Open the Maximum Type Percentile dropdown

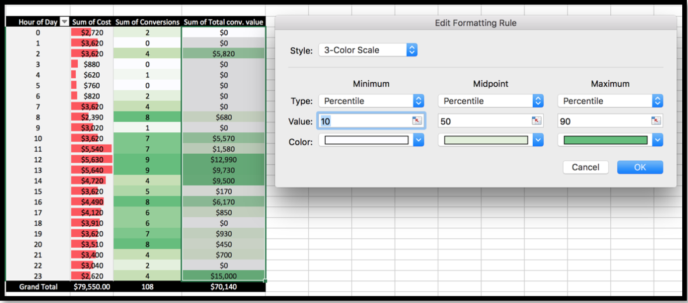pyautogui.click(x=610, y=101)
